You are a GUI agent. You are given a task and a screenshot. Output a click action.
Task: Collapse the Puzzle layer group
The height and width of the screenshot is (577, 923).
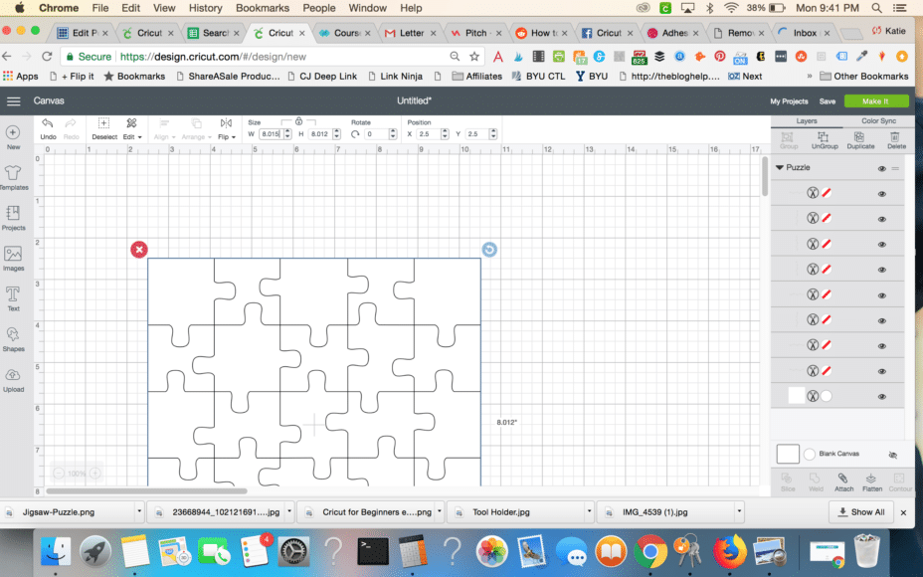[x=779, y=168]
